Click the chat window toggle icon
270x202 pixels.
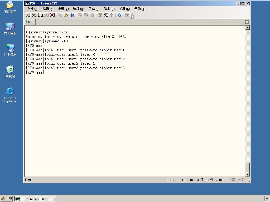pyautogui.click(x=127, y=15)
